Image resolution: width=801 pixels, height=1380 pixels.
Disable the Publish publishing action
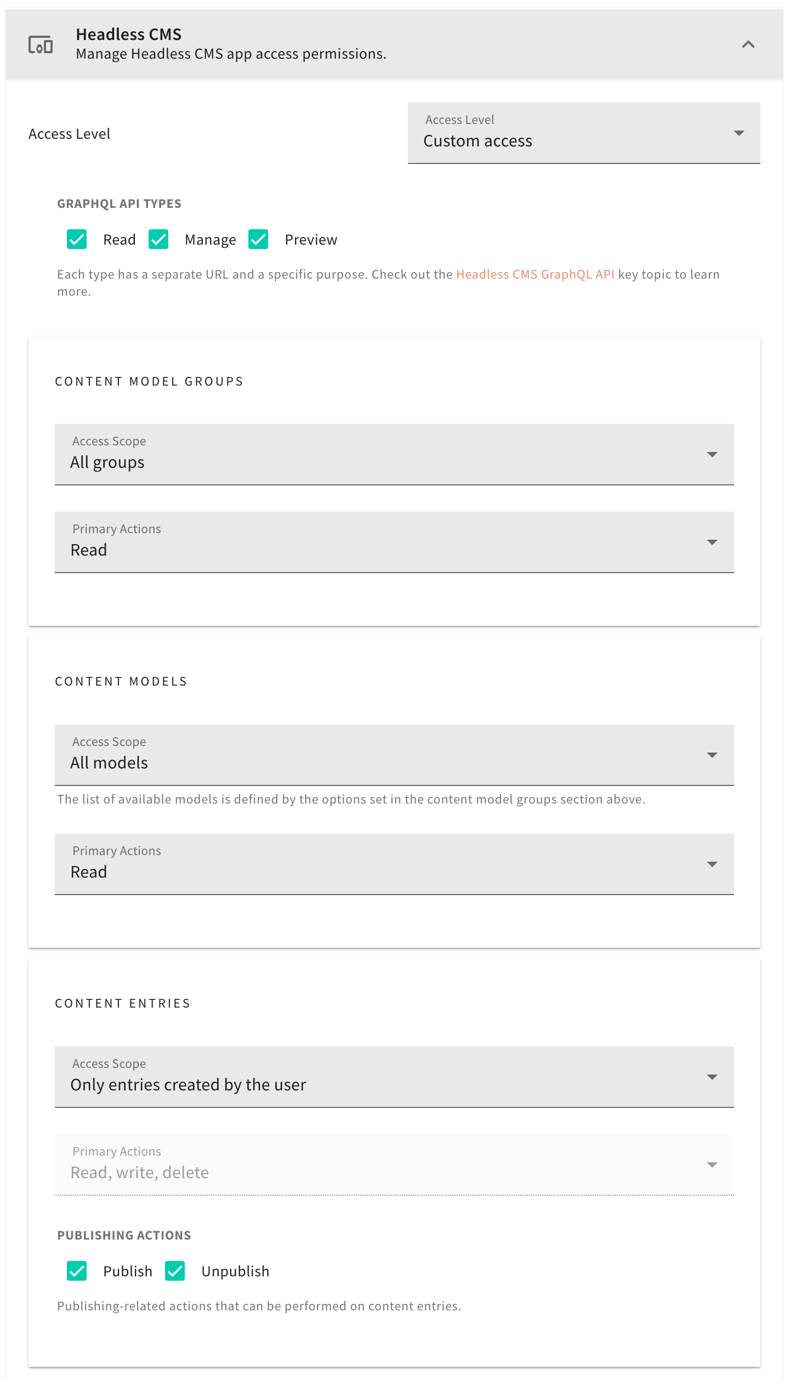[x=76, y=1271]
